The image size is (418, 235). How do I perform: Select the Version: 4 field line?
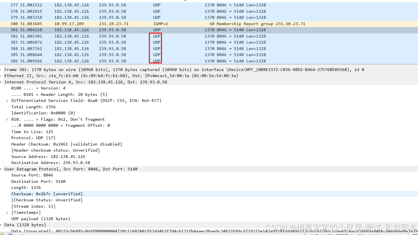pos(38,88)
